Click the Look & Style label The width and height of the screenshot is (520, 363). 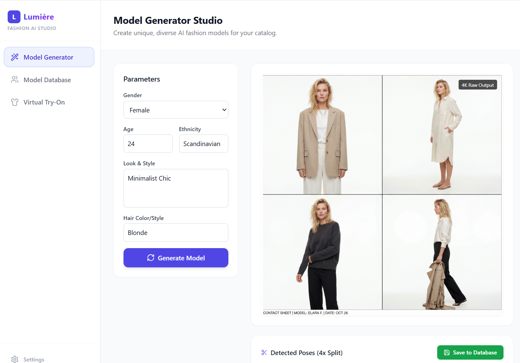(x=139, y=163)
